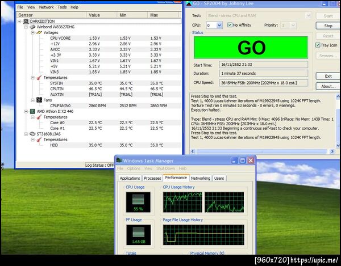Collapse the AMD Athlon II X2 440 node
The image size is (341, 266).
pos(26,111)
